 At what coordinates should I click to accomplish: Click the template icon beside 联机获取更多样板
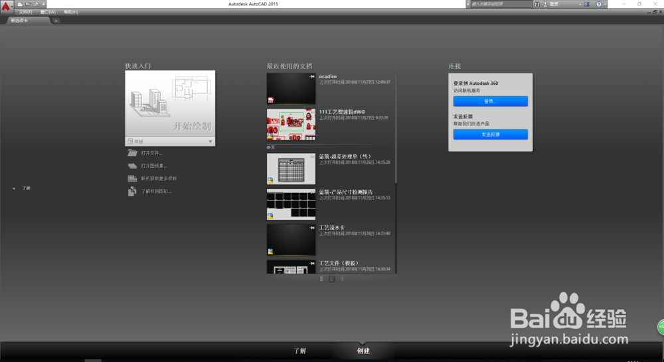pos(133,178)
